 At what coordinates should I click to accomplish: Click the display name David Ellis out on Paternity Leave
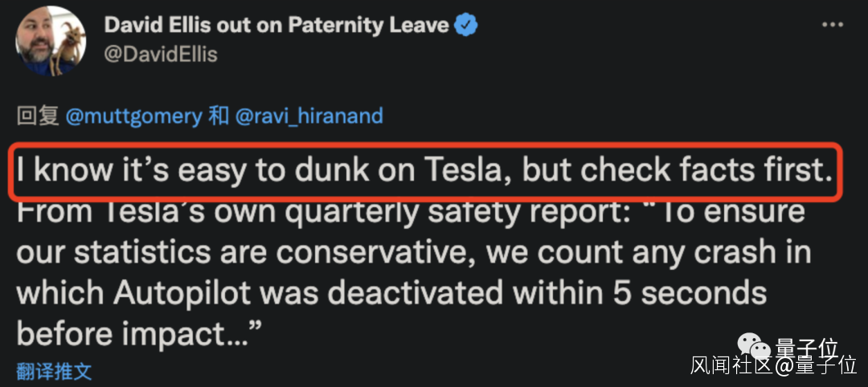click(276, 25)
